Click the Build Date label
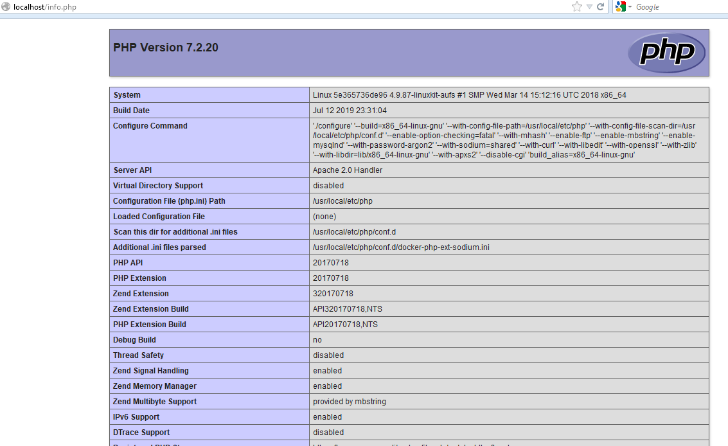Viewport: 728px width, 446px height. (x=131, y=110)
